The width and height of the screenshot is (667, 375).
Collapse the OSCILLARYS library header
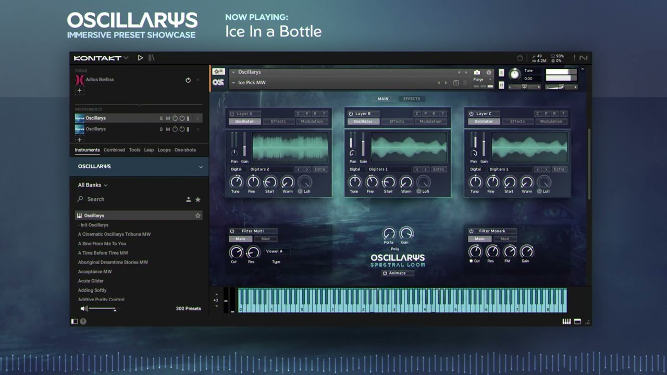[201, 167]
